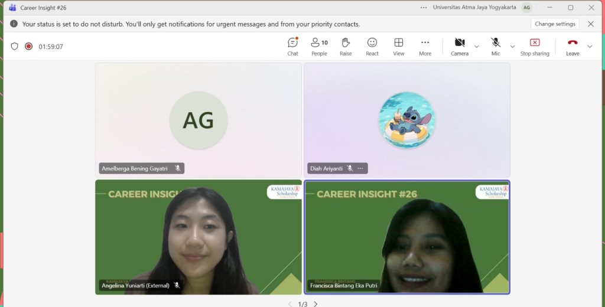This screenshot has height=307, width=605.
Task: Click the recording indicator icon
Action: click(x=28, y=47)
